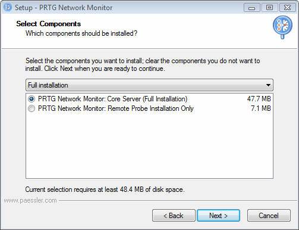Click the www.paessler.com text
Image resolution: width=299 pixels, height=230 pixels.
click(30, 200)
